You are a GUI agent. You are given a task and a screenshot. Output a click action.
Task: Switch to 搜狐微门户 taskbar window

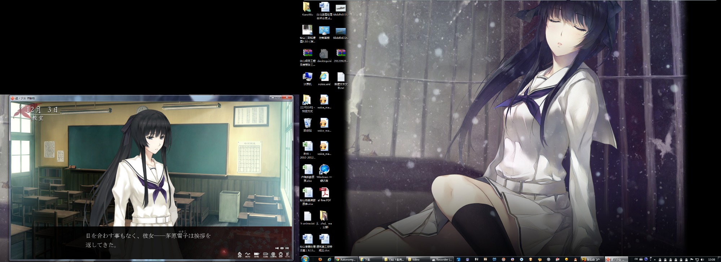click(592, 259)
